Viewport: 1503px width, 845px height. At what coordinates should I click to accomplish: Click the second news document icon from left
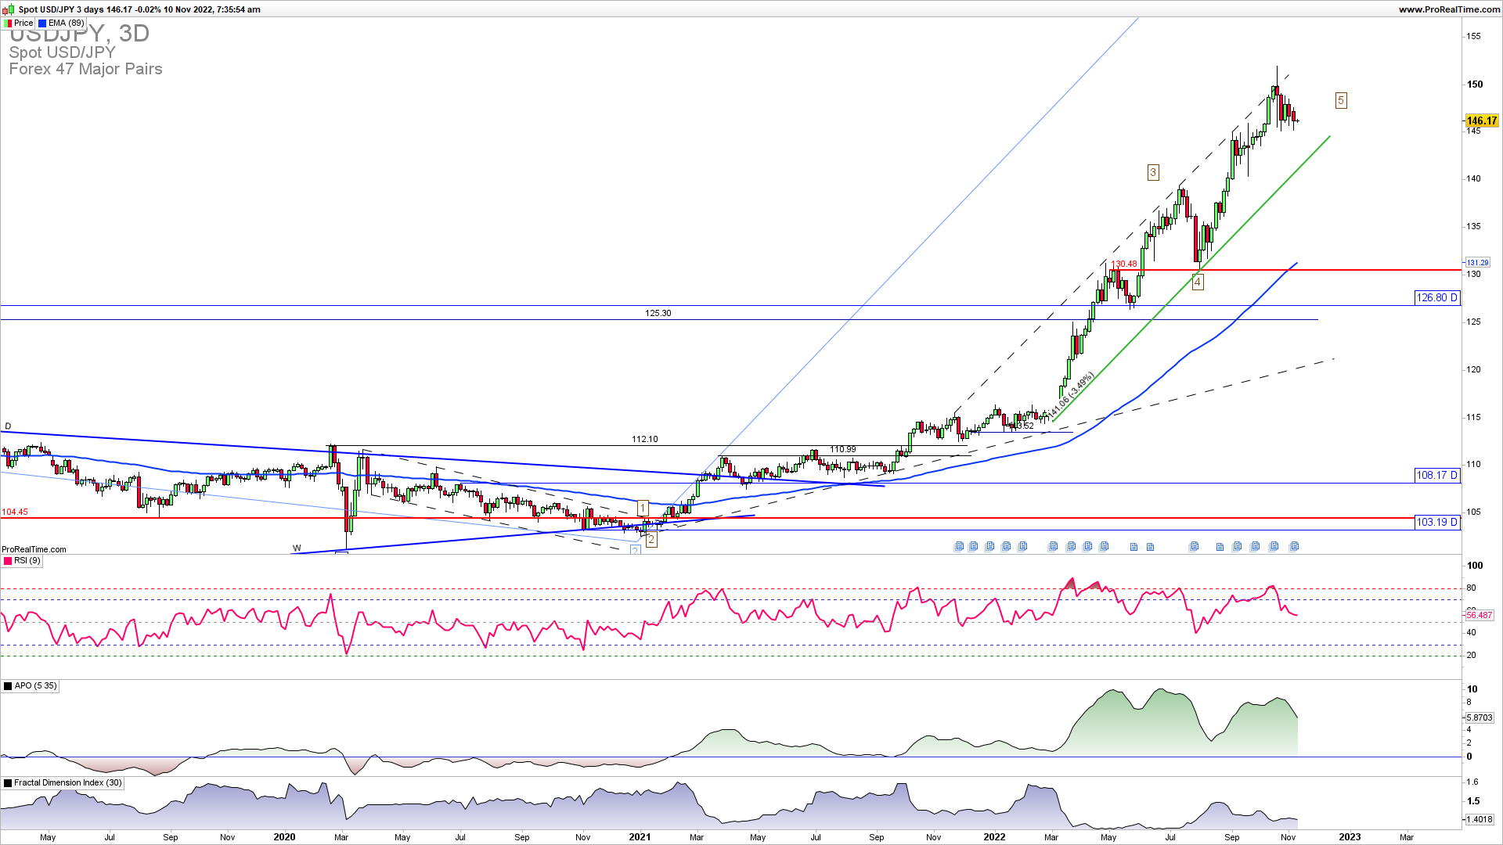click(x=972, y=546)
